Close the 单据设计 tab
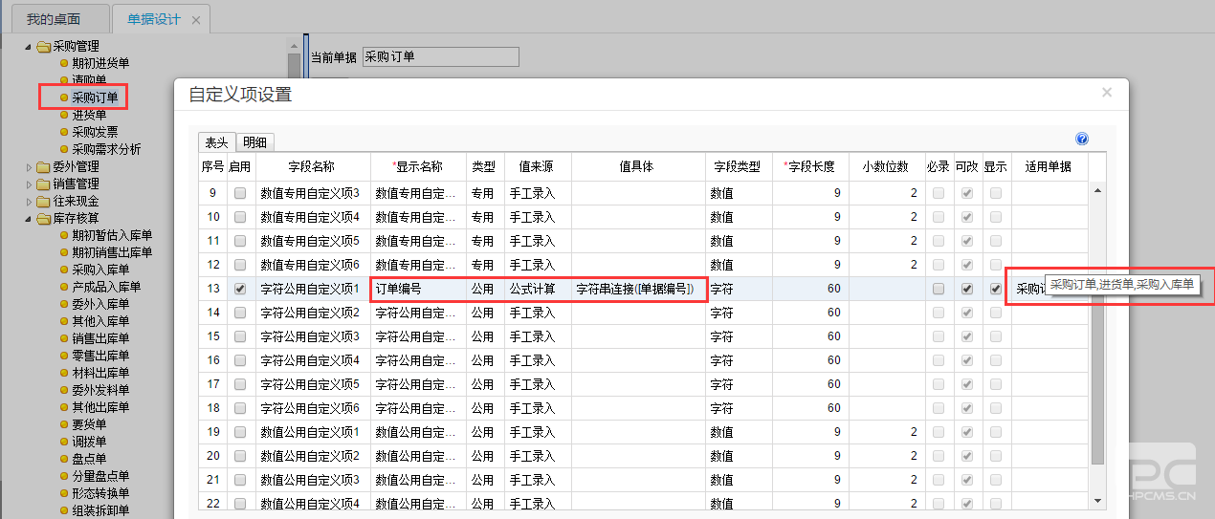Viewport: 1215px width, 519px height. tap(196, 20)
